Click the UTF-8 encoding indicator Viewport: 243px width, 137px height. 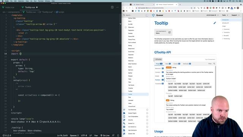(x=84, y=135)
